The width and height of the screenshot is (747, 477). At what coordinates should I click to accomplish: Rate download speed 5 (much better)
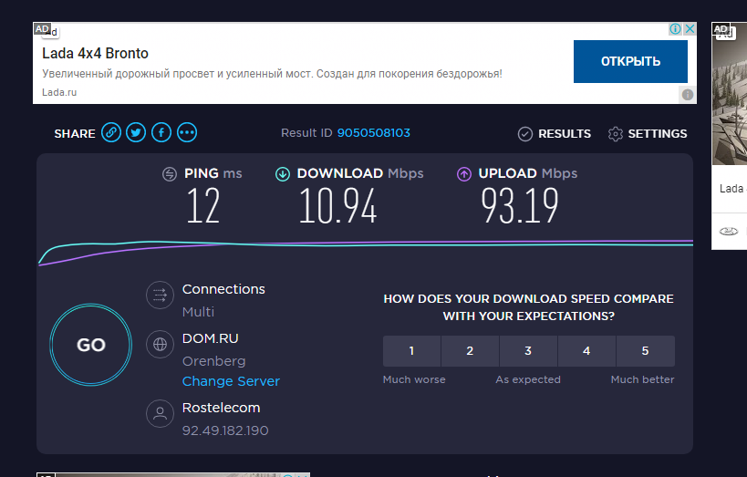(645, 351)
